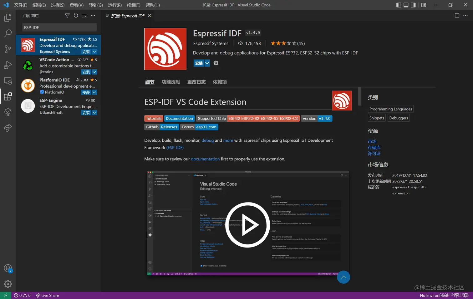Expand install dropdown for PlatformIO IDE
Image resolution: width=473 pixels, height=299 pixels.
point(94,92)
